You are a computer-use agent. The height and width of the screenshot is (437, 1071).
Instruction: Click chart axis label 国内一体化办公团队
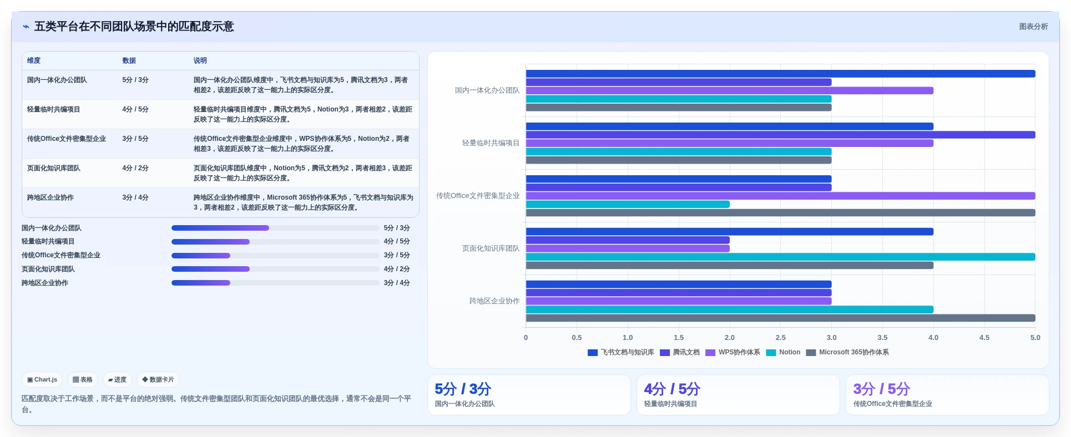pyautogui.click(x=487, y=90)
